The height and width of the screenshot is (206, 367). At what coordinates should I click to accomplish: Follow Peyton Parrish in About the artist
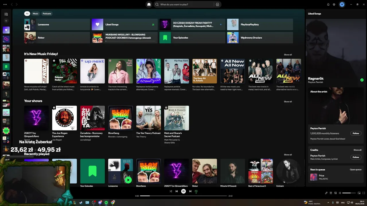click(x=356, y=133)
